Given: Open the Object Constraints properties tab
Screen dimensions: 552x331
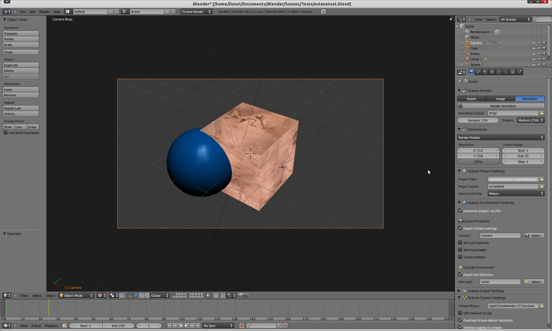Looking at the screenshot, I should tap(499, 72).
